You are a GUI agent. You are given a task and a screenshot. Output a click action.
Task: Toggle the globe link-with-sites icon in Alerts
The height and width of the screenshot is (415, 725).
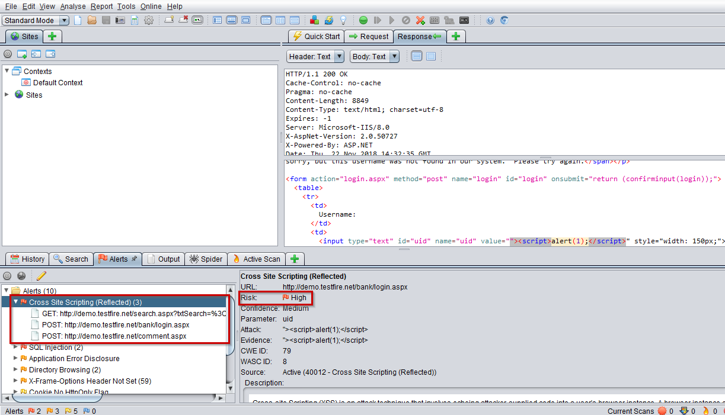pyautogui.click(x=21, y=276)
